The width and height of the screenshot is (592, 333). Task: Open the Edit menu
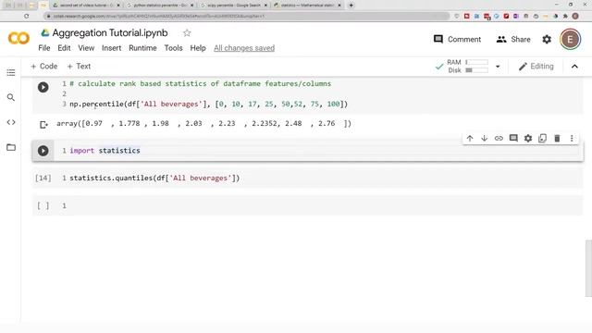(64, 48)
